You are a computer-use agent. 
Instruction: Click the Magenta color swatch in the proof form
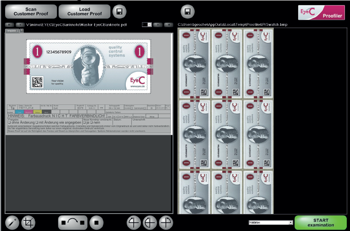tap(28, 112)
